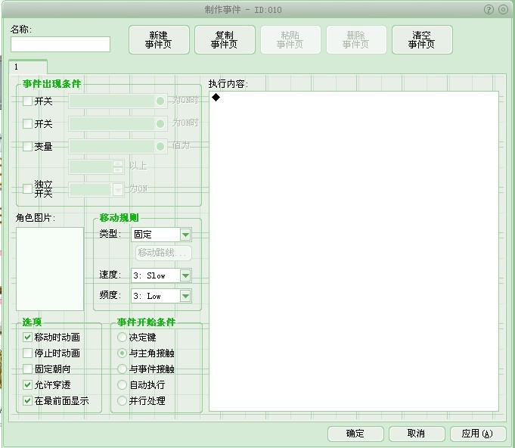Viewport: 515px width, 448px height.
Task: Click the 取消 button
Action: click(417, 434)
